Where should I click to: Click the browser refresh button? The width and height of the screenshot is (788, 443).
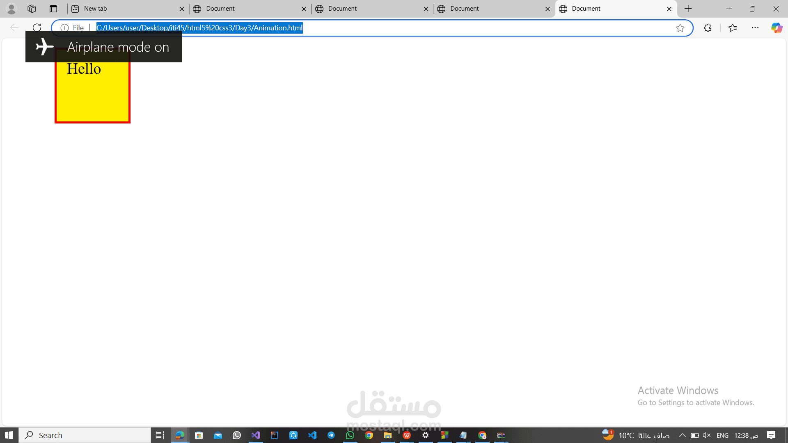[37, 27]
